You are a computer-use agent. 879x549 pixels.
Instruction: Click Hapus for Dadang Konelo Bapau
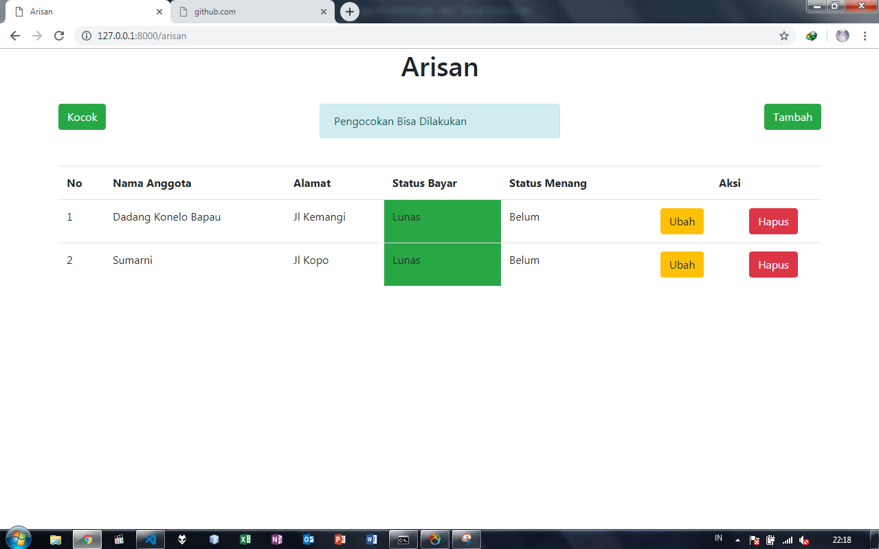(772, 221)
